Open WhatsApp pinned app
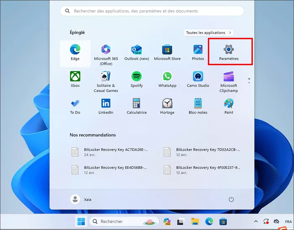The width and height of the screenshot is (294, 230). click(x=167, y=79)
